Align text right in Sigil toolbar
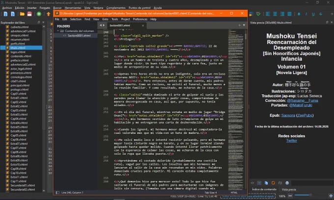This screenshot has width=334, height=200. (x=282, y=14)
